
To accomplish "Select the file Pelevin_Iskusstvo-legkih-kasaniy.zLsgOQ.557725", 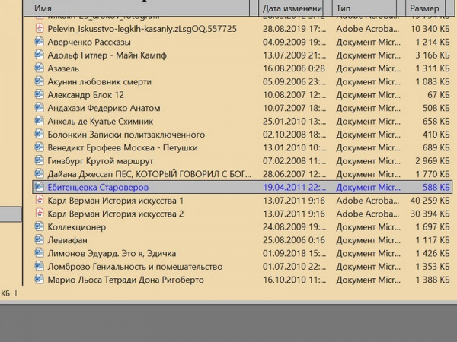I will click(x=142, y=29).
